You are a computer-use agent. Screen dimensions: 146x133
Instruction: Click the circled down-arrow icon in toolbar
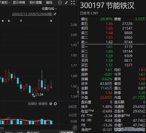(60, 3)
